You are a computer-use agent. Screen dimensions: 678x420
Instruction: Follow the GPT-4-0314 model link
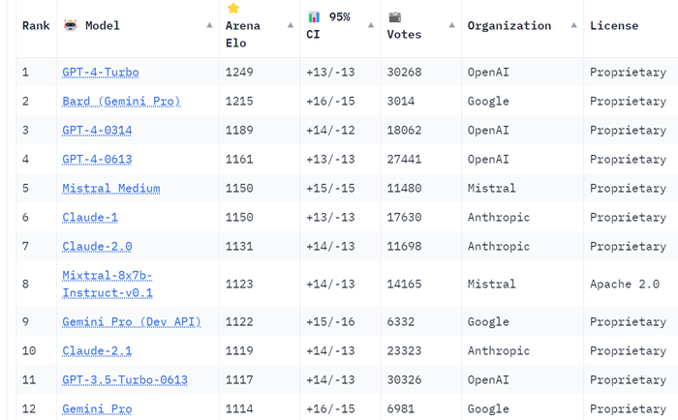coord(97,130)
